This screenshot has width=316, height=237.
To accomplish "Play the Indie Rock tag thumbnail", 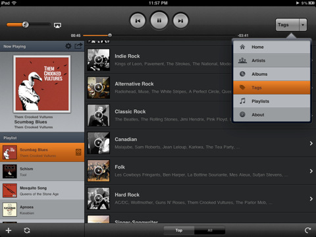I will (x=99, y=60).
